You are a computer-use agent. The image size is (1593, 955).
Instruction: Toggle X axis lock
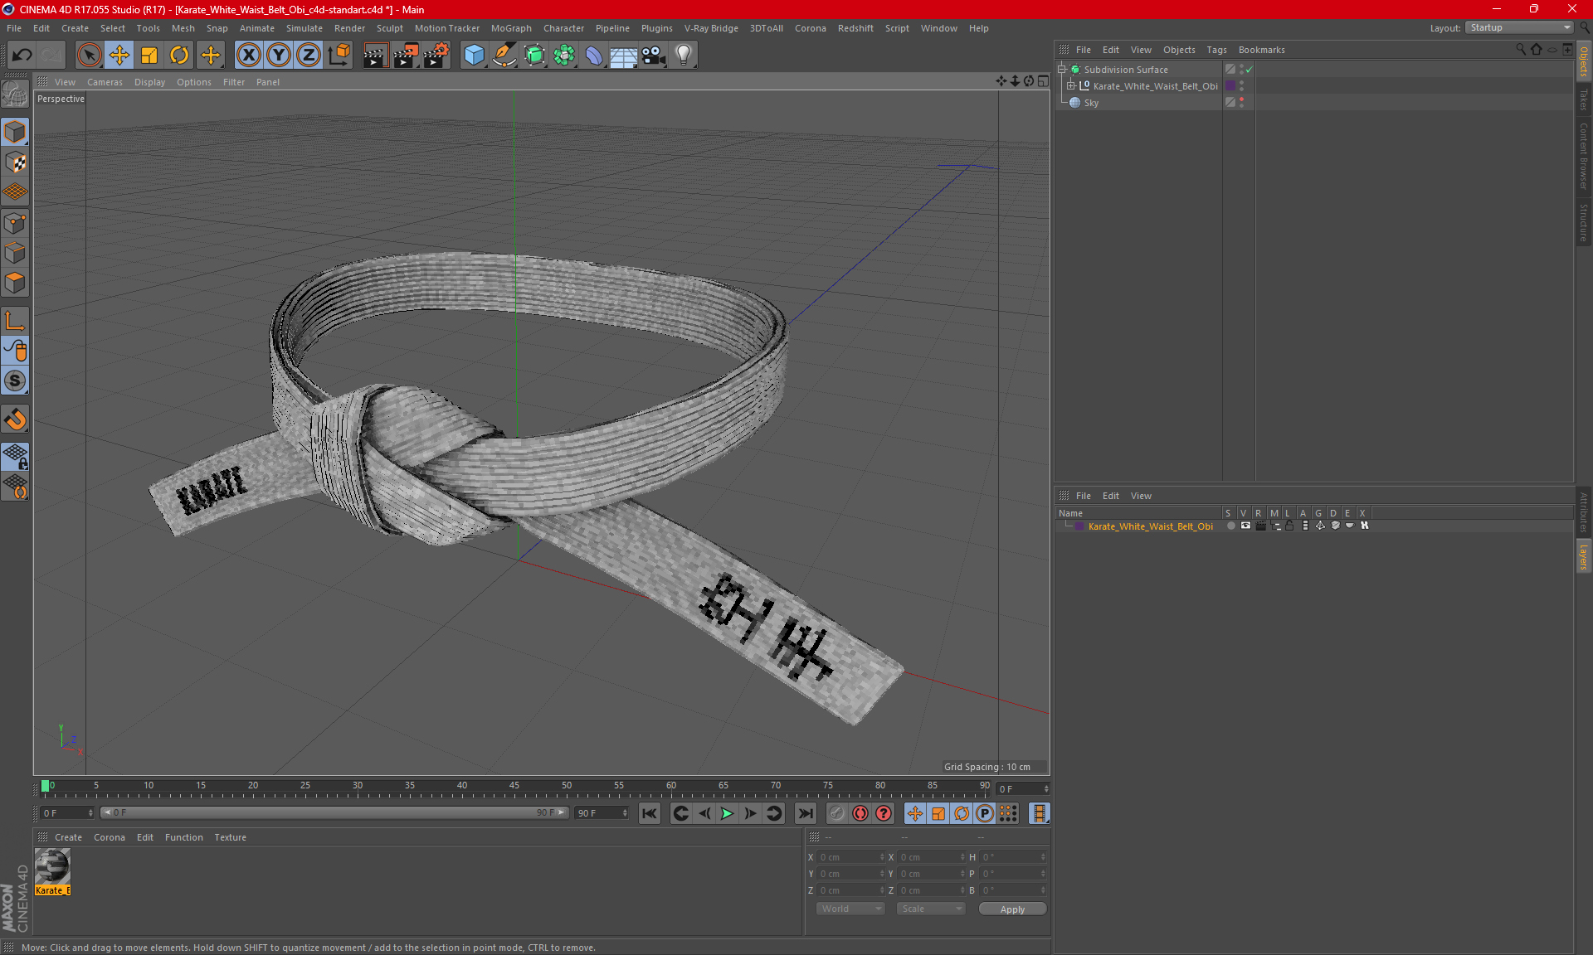[248, 55]
